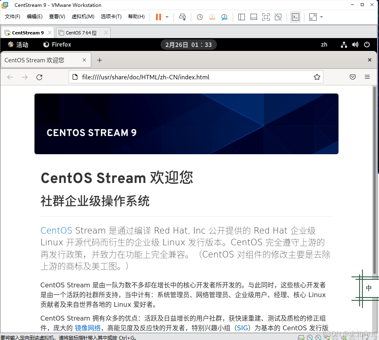Take a snapshot of this virtual machine
Viewport: 379px width, 340px height.
pyautogui.click(x=200, y=17)
